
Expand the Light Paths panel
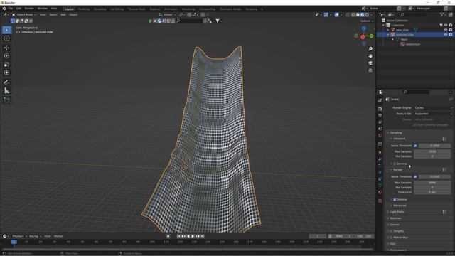397,212
